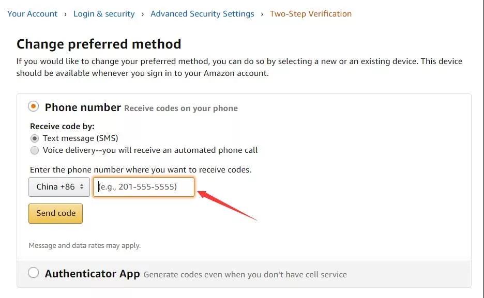Click the "Generate codes" description text

[x=245, y=275]
